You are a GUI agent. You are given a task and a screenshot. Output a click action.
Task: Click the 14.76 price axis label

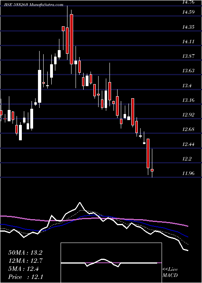tap(188, 2)
